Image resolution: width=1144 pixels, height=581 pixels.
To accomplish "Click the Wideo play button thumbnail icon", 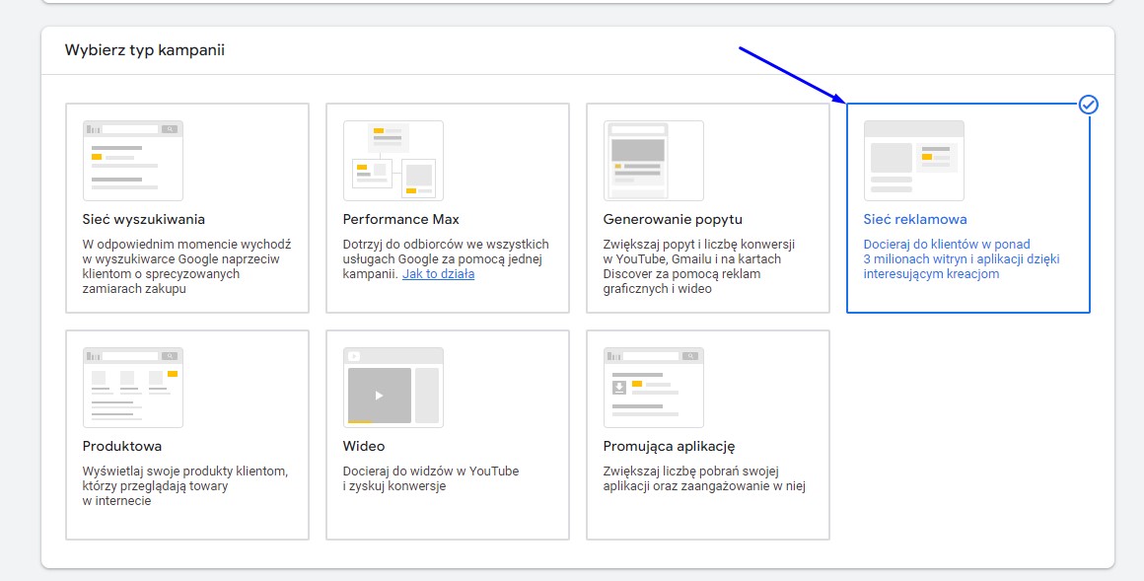I will (x=393, y=387).
